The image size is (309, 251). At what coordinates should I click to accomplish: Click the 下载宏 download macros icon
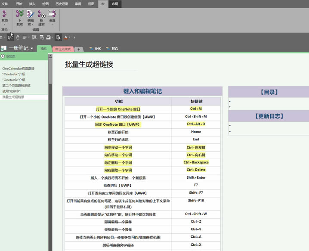click(20, 18)
